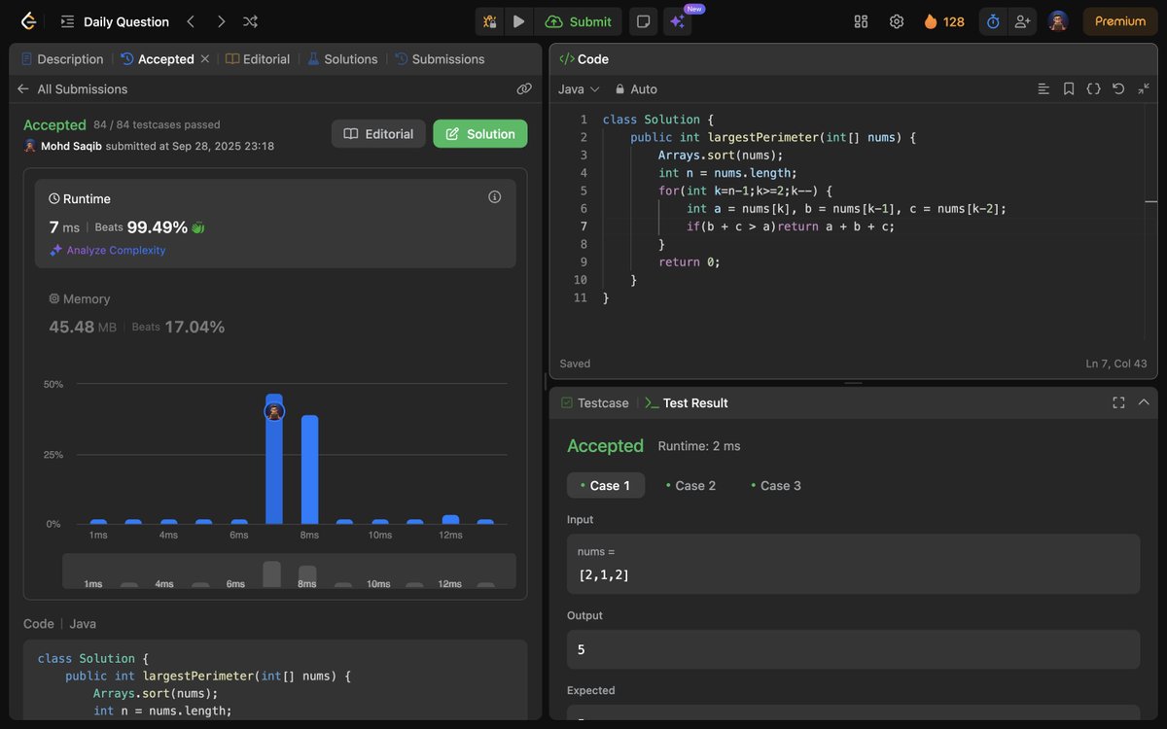Click the tallest 7ms bar in chart
This screenshot has width=1167, height=729.
[x=274, y=459]
